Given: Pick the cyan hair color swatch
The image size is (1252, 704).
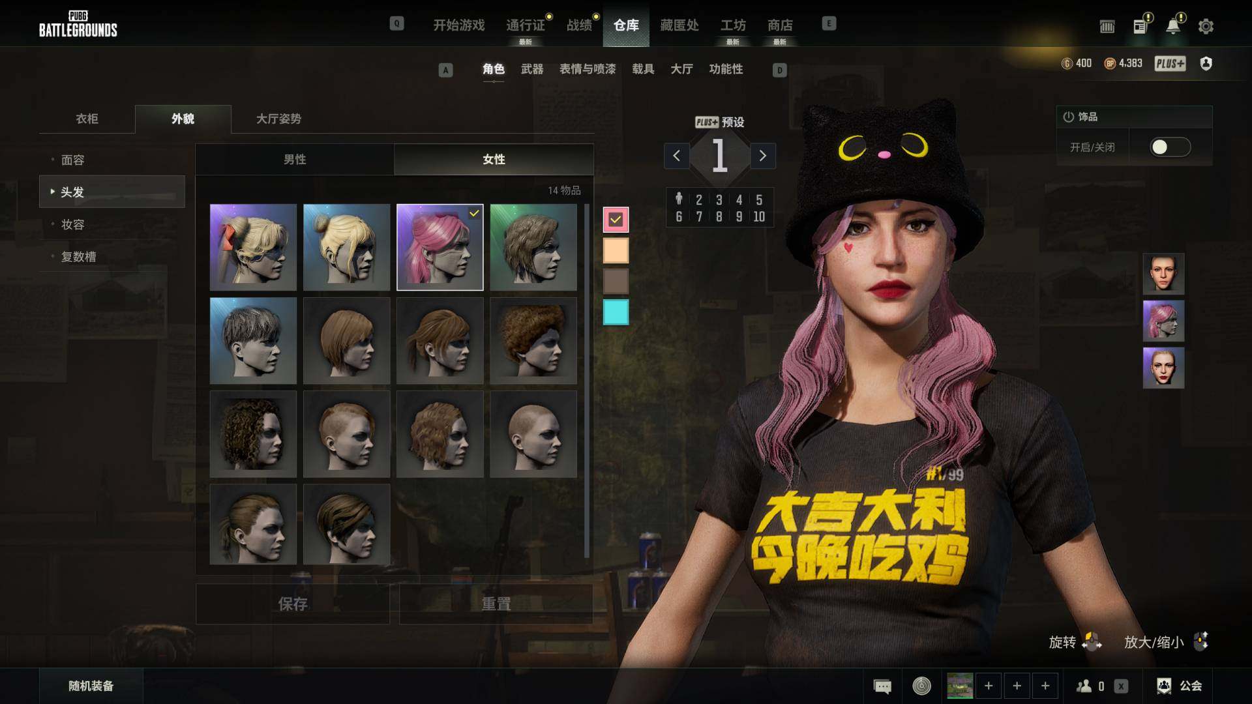Looking at the screenshot, I should [616, 312].
